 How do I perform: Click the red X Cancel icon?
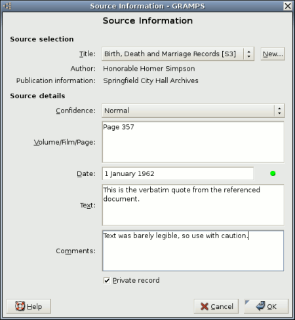[x=205, y=306]
